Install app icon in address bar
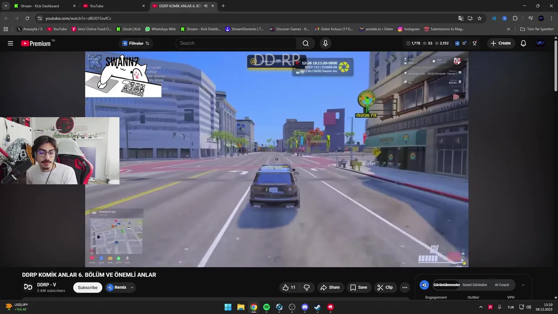Image resolution: width=558 pixels, height=314 pixels. click(470, 18)
